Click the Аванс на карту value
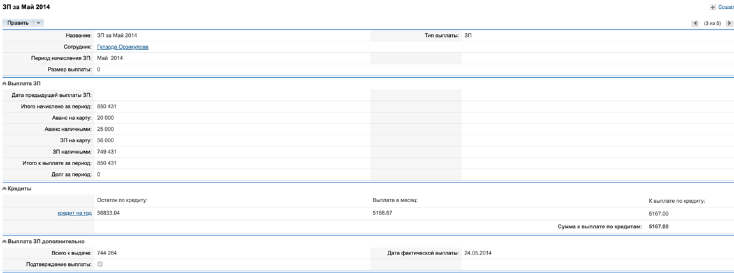Image resolution: width=734 pixels, height=273 pixels. [x=105, y=118]
